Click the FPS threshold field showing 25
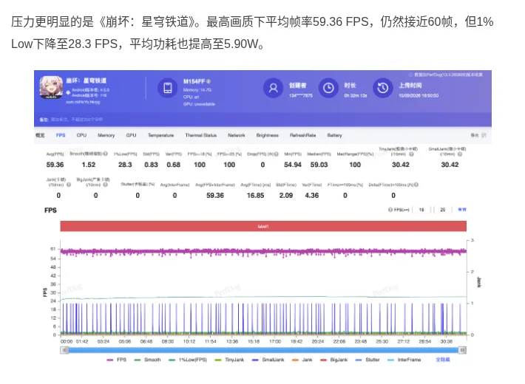The image size is (525, 384). pos(443,210)
